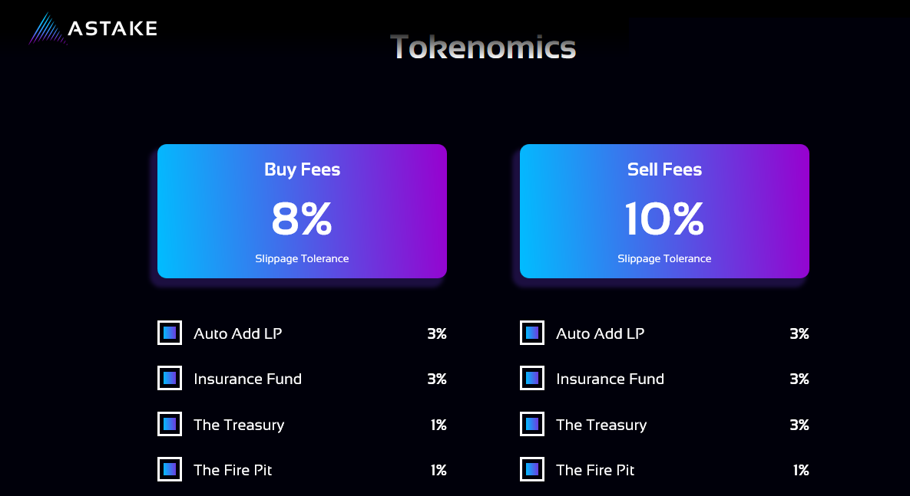Click the ASTAKE brand name text
Screen dimensions: 910x496
point(113,28)
